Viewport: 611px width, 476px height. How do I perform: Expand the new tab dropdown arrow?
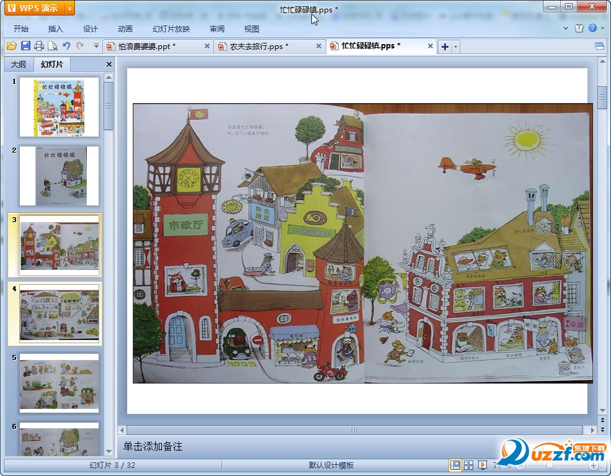point(455,47)
